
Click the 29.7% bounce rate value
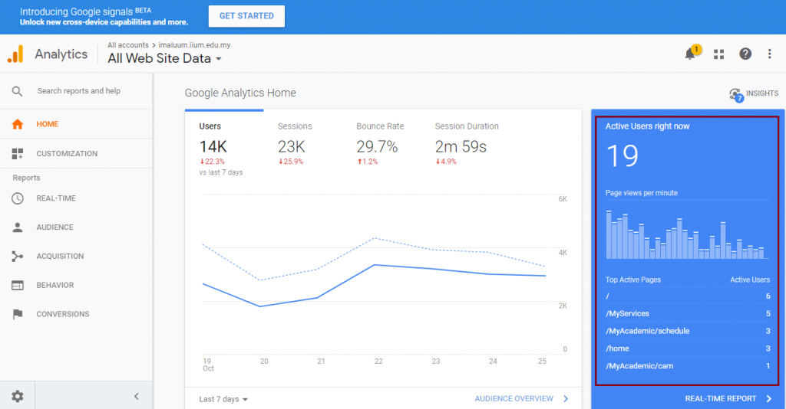(377, 146)
